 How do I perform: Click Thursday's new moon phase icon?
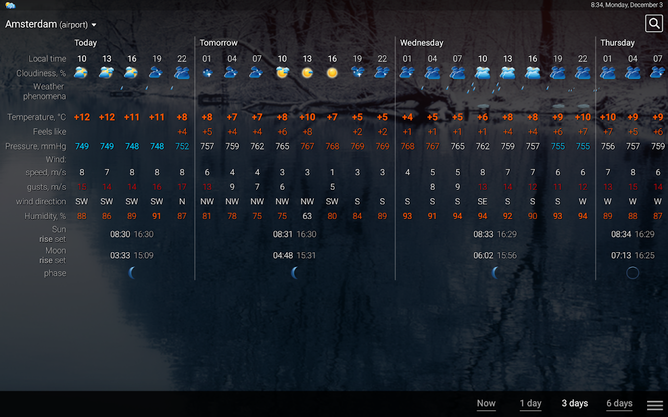point(633,273)
